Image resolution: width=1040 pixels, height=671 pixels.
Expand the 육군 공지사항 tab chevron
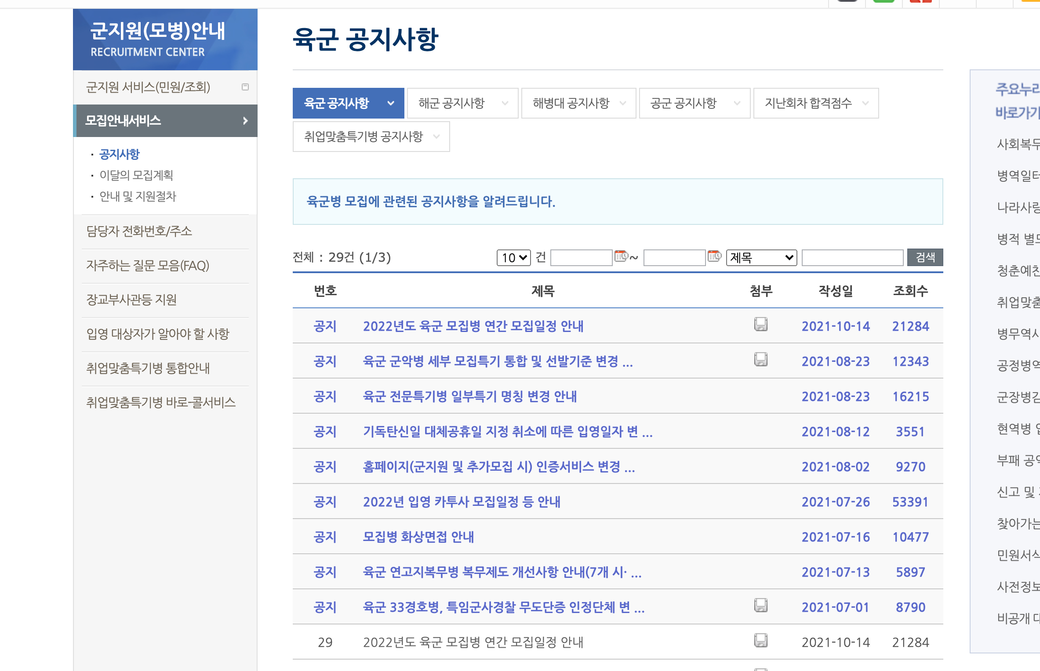(390, 103)
